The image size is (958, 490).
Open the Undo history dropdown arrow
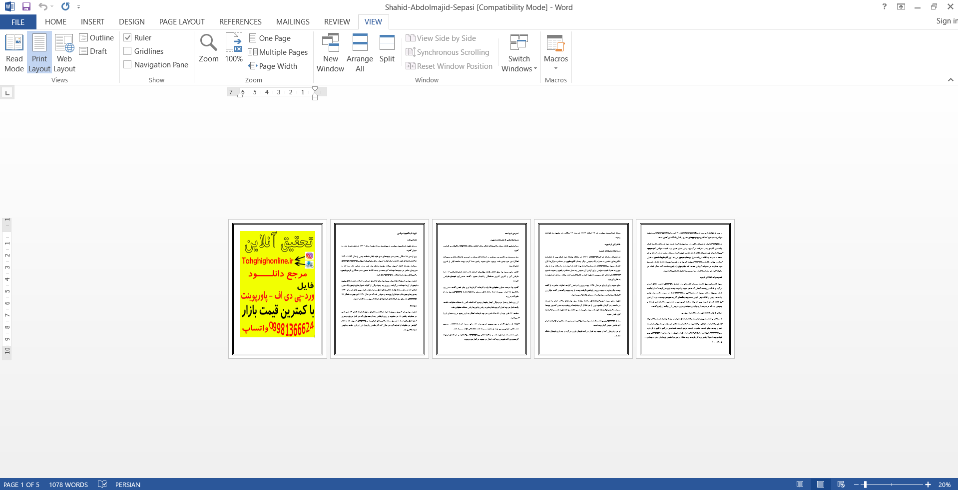[52, 7]
